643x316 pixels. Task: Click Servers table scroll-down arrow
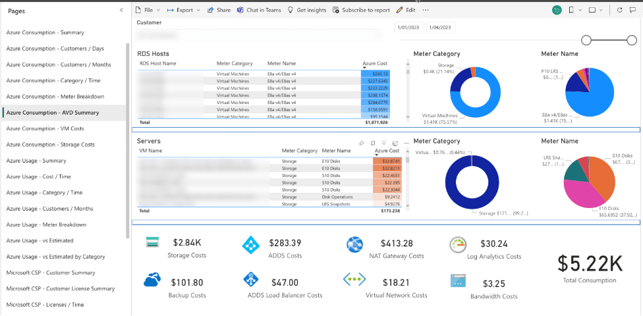407,205
